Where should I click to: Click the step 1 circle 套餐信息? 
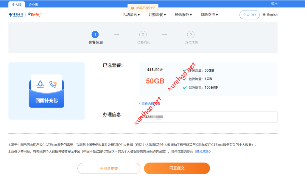pyautogui.click(x=95, y=35)
